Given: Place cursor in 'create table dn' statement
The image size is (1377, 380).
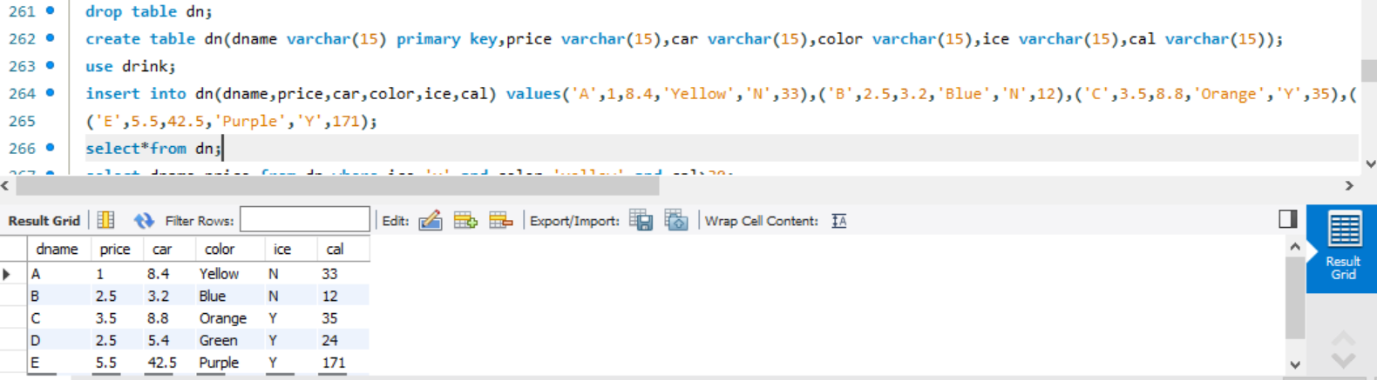Looking at the screenshot, I should click(x=684, y=39).
